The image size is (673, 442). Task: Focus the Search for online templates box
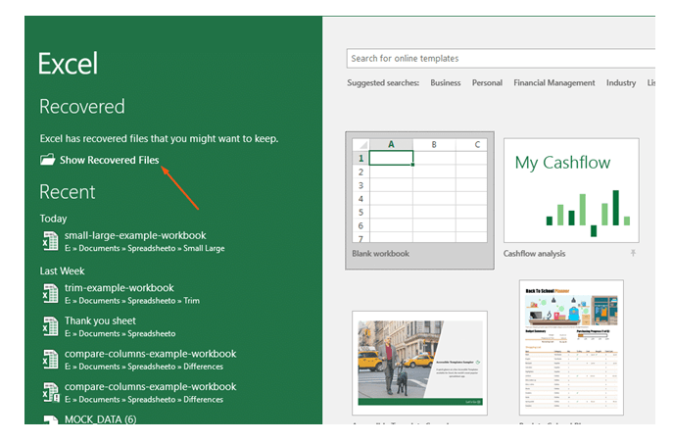click(500, 59)
